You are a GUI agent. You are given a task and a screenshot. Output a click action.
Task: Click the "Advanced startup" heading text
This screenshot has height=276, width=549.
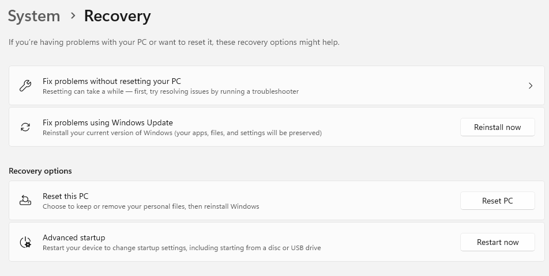pyautogui.click(x=74, y=237)
